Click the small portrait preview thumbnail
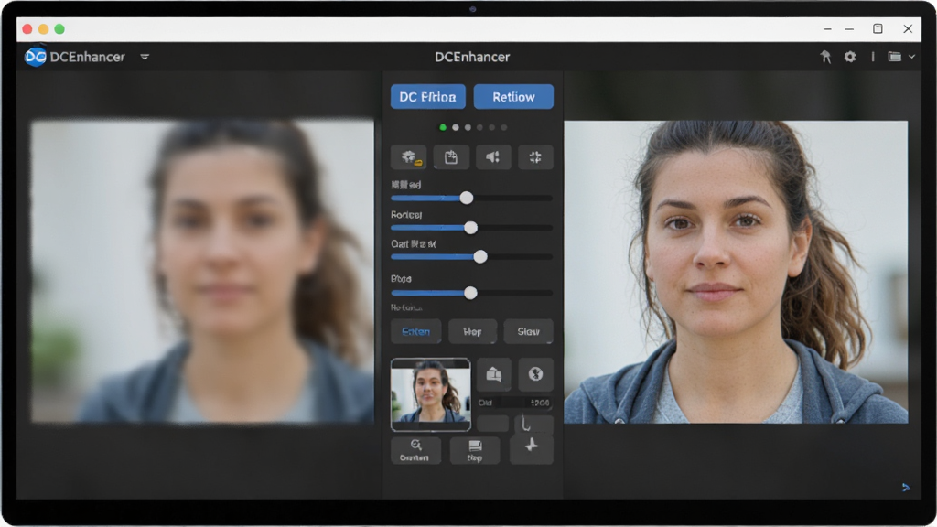This screenshot has width=937, height=527. [430, 394]
